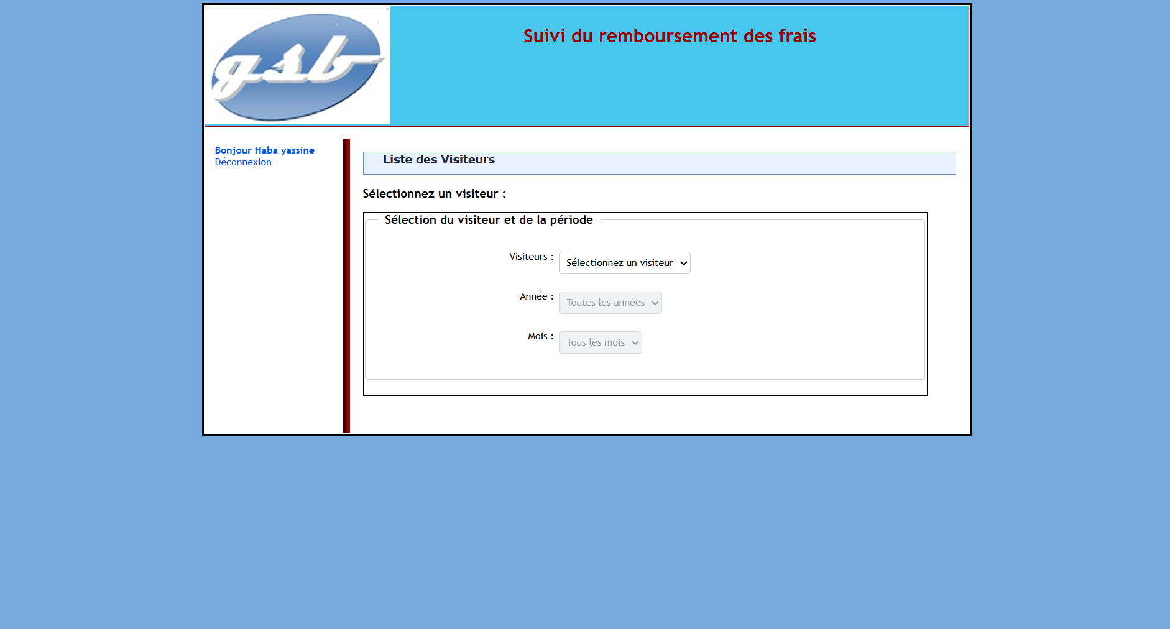The width and height of the screenshot is (1170, 629).
Task: Click the chevron arrow on Mois dropdown
Action: [635, 343]
